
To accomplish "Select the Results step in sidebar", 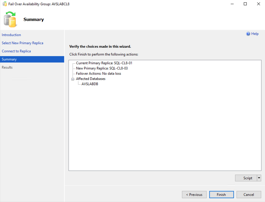I will pyautogui.click(x=7, y=67).
